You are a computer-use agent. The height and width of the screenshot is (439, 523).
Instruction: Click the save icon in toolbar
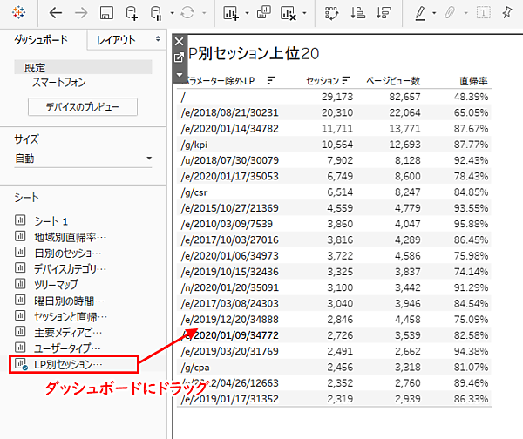coord(105,13)
